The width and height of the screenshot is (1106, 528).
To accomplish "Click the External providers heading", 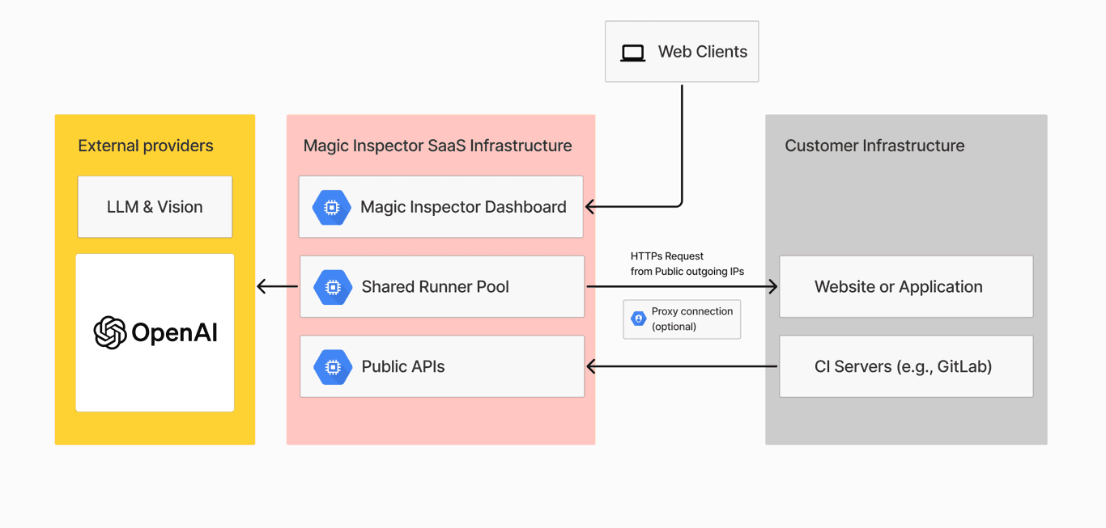I will (146, 146).
